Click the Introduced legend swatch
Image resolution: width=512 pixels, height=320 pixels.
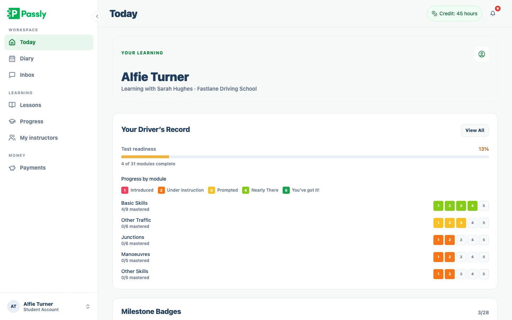click(125, 190)
